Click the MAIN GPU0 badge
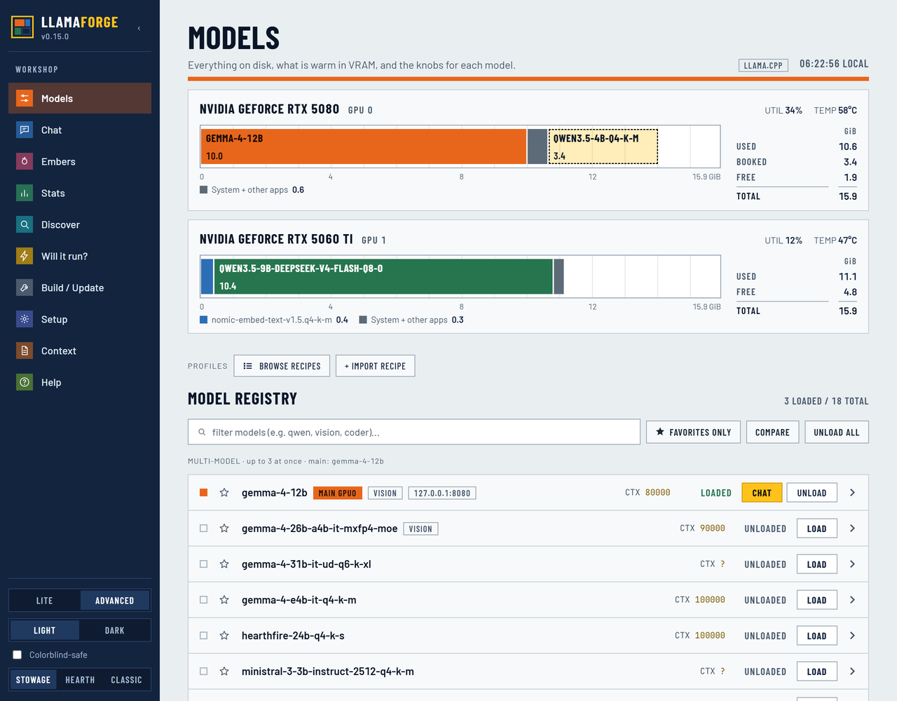 (338, 493)
